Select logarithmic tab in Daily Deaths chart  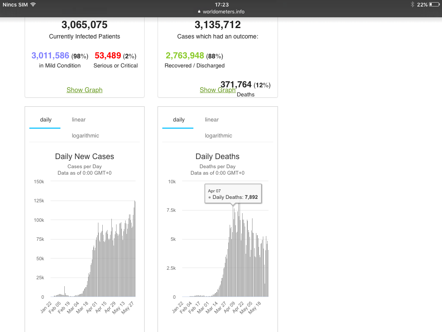(x=218, y=135)
